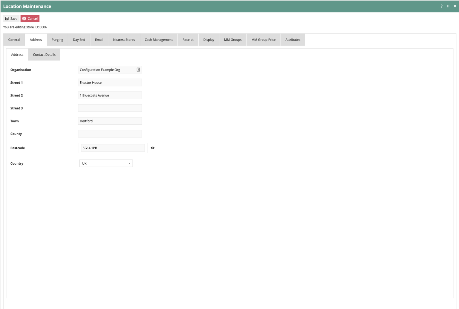Click the empty Street 3 field
This screenshot has height=309, width=459.
coord(110,108)
